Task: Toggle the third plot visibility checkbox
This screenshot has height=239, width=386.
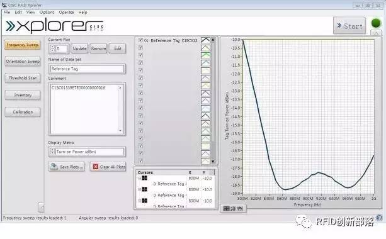Action: [140, 55]
